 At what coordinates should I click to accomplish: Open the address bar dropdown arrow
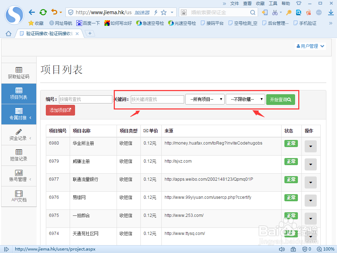tap(172, 12)
